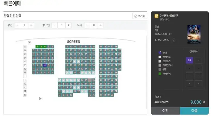The height and width of the screenshot is (116, 212).
Task: Click the exit icon left of SCREEN
Action: coord(30,43)
